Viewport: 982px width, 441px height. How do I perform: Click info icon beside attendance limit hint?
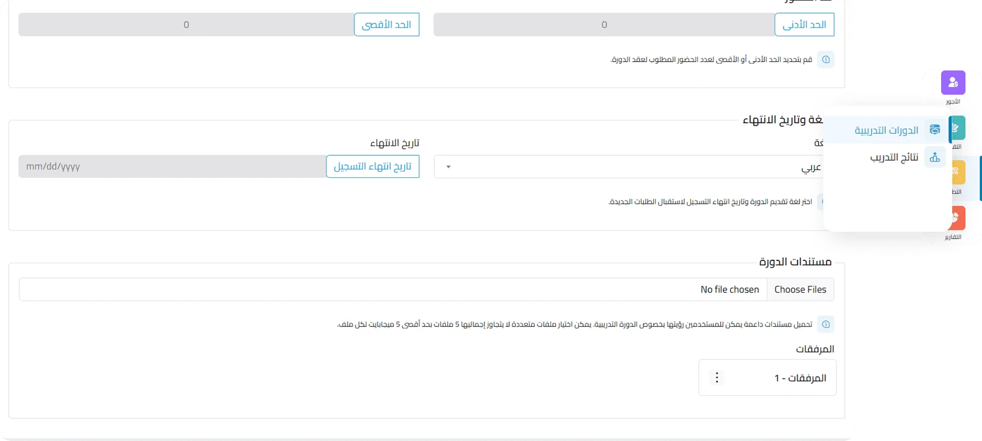pos(826,59)
